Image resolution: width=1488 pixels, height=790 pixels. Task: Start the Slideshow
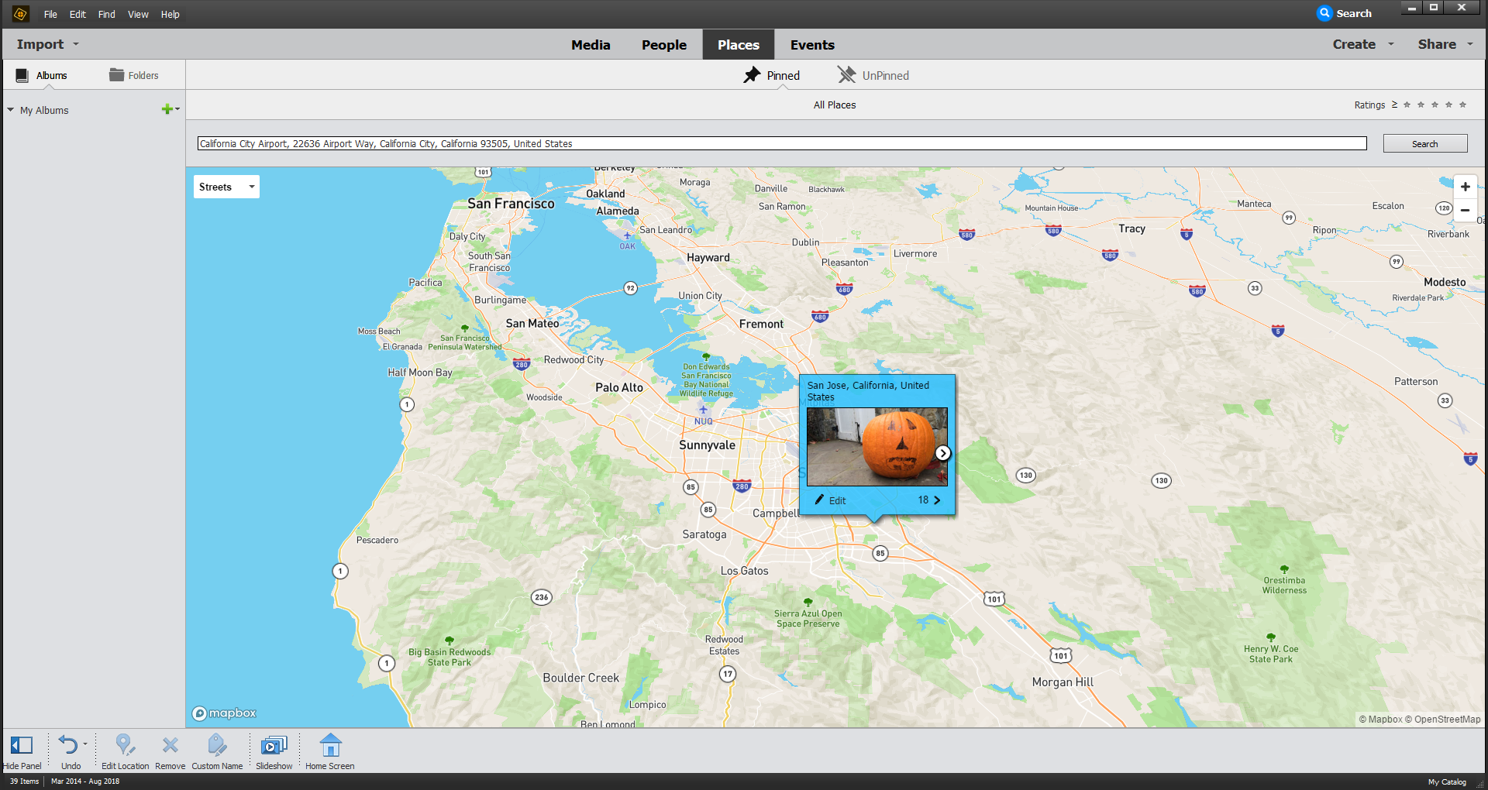coord(274,746)
